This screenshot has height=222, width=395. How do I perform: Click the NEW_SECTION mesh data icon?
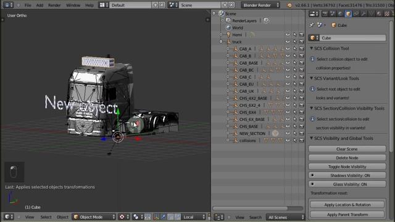click(275, 133)
